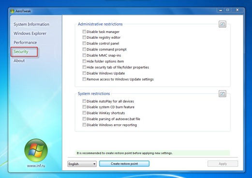Viewport: 252px width, 178px height.
Task: Click the Apply button
Action: coord(222,164)
